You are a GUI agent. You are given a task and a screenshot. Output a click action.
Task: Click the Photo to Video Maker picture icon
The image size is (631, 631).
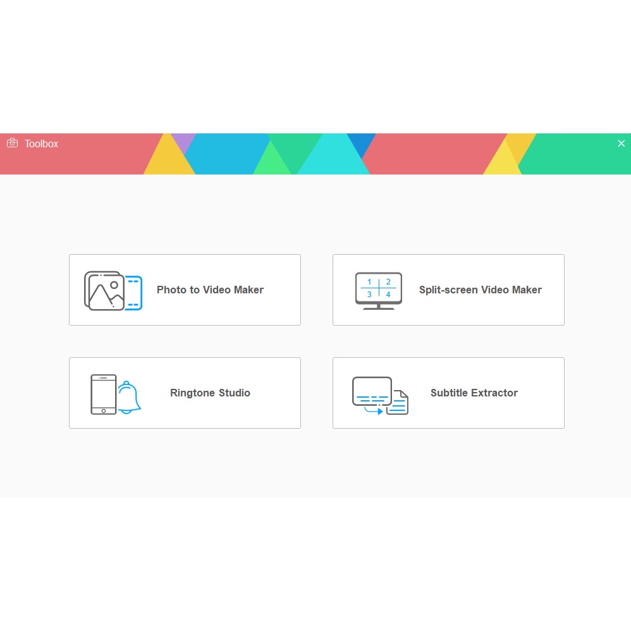pos(113,291)
